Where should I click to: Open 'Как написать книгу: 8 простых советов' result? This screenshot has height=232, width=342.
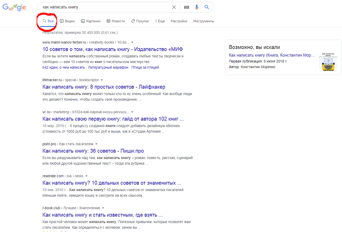tap(104, 87)
